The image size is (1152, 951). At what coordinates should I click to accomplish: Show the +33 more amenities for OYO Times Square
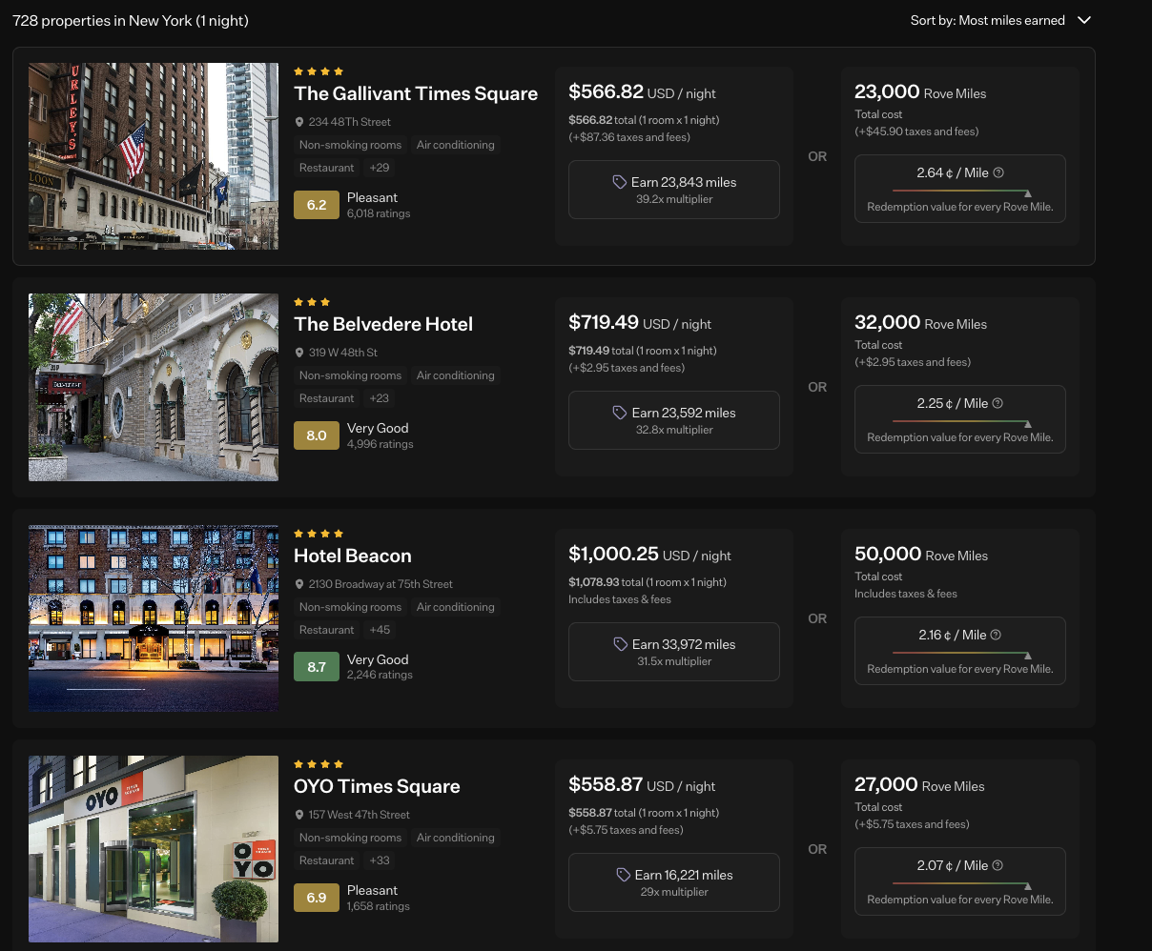coord(380,860)
